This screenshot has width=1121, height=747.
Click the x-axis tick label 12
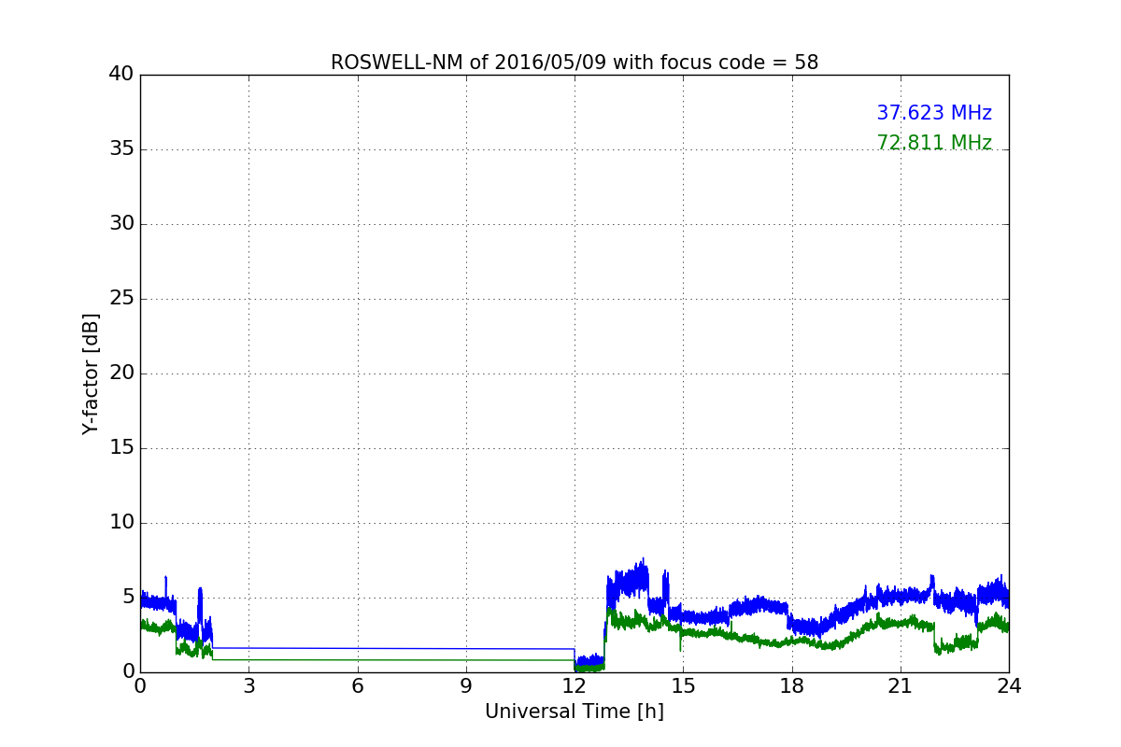(575, 686)
